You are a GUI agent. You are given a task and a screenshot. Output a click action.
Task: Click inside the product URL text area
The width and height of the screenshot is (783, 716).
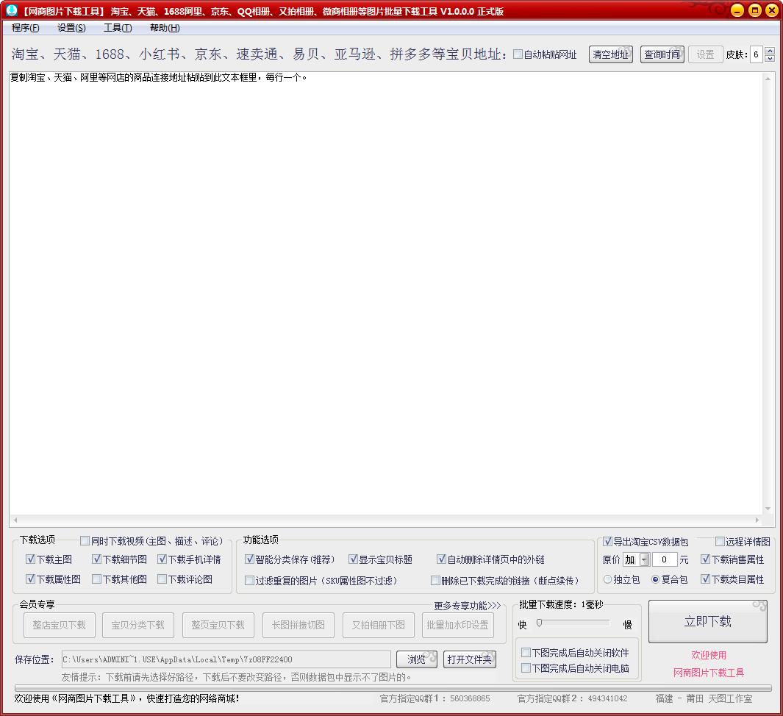(386, 294)
